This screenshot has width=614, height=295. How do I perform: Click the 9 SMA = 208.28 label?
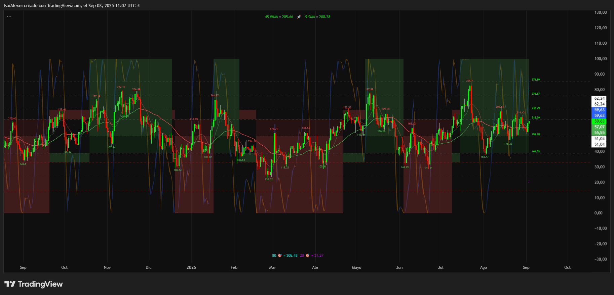[317, 17]
